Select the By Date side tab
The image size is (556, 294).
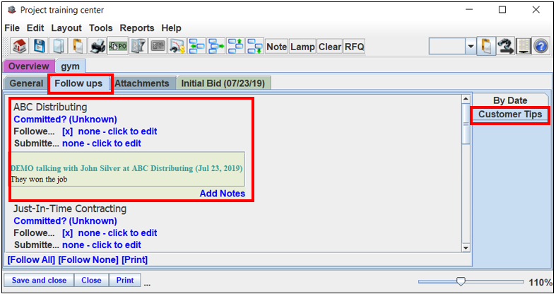510,101
